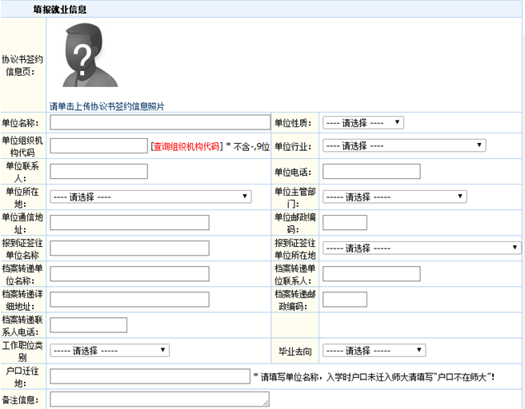Open the 查询组织机构代码 link
Image resolution: width=525 pixels, height=409 pixels.
pos(186,146)
